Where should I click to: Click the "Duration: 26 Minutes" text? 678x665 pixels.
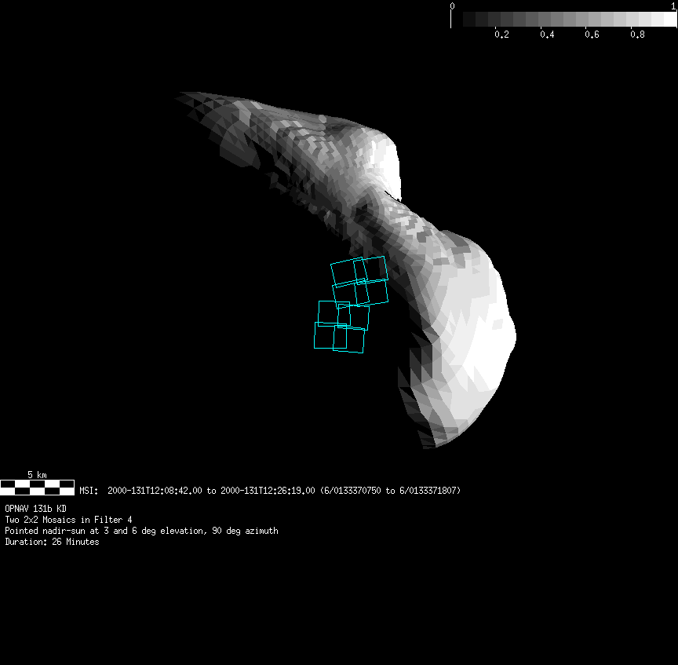pos(52,542)
